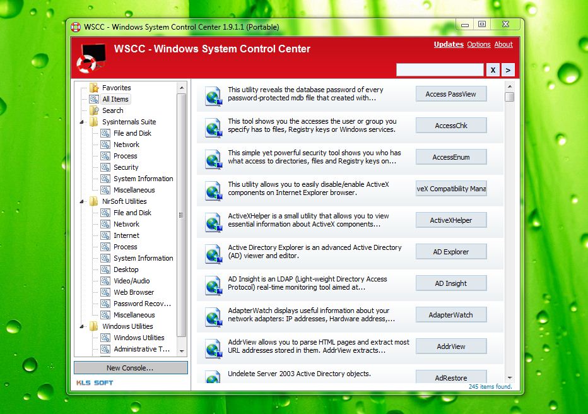Image resolution: width=588 pixels, height=414 pixels.
Task: Click the Security category icon
Action: pos(105,167)
